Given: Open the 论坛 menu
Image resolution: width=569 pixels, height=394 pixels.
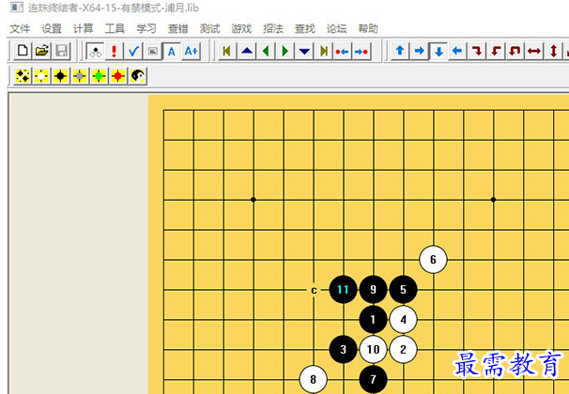Looking at the screenshot, I should 336,29.
